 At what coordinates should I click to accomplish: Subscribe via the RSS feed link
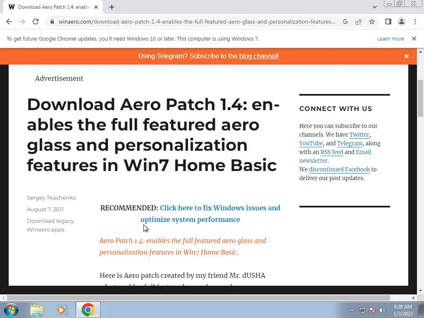tap(332, 152)
